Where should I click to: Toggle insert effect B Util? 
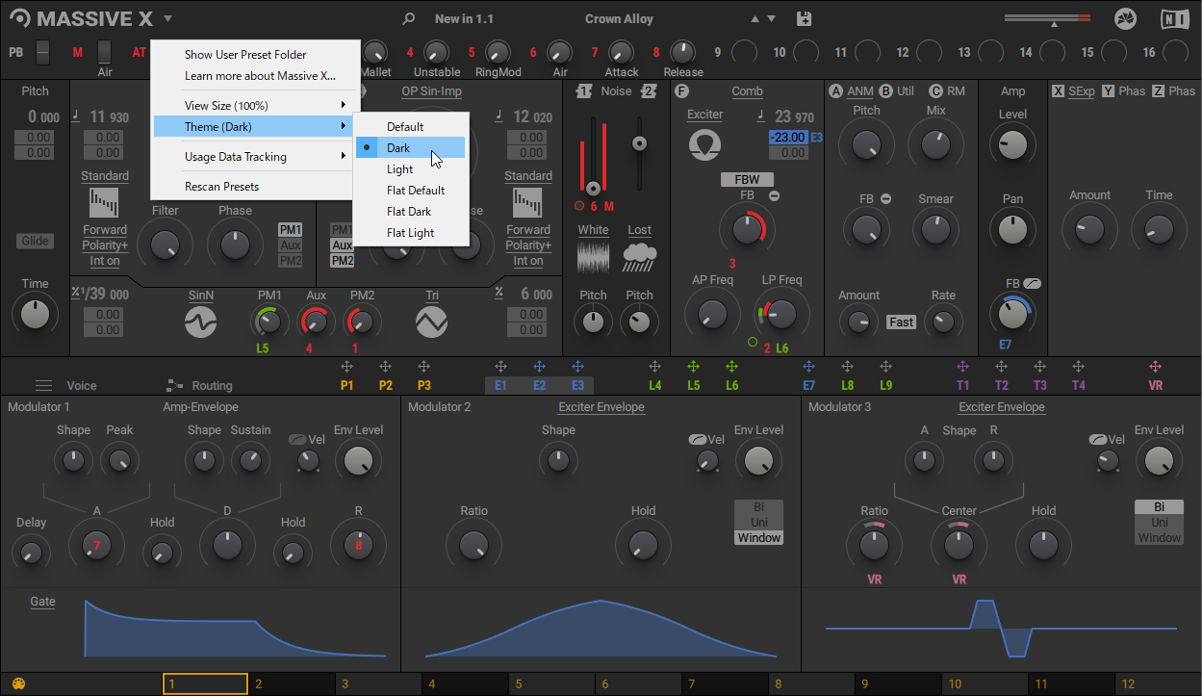[885, 90]
